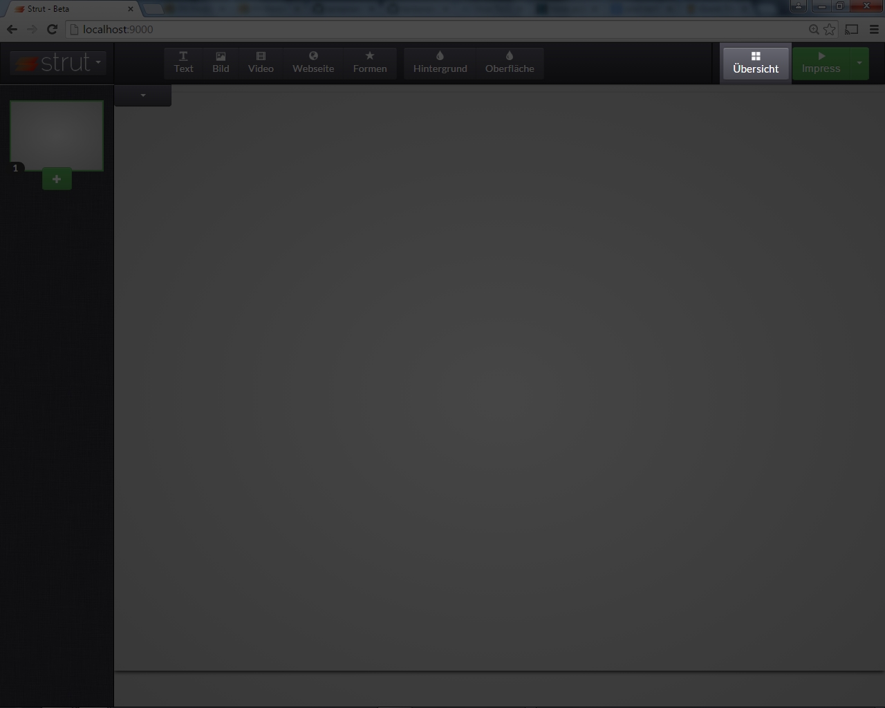Select slide 1 thumbnail

tap(57, 135)
